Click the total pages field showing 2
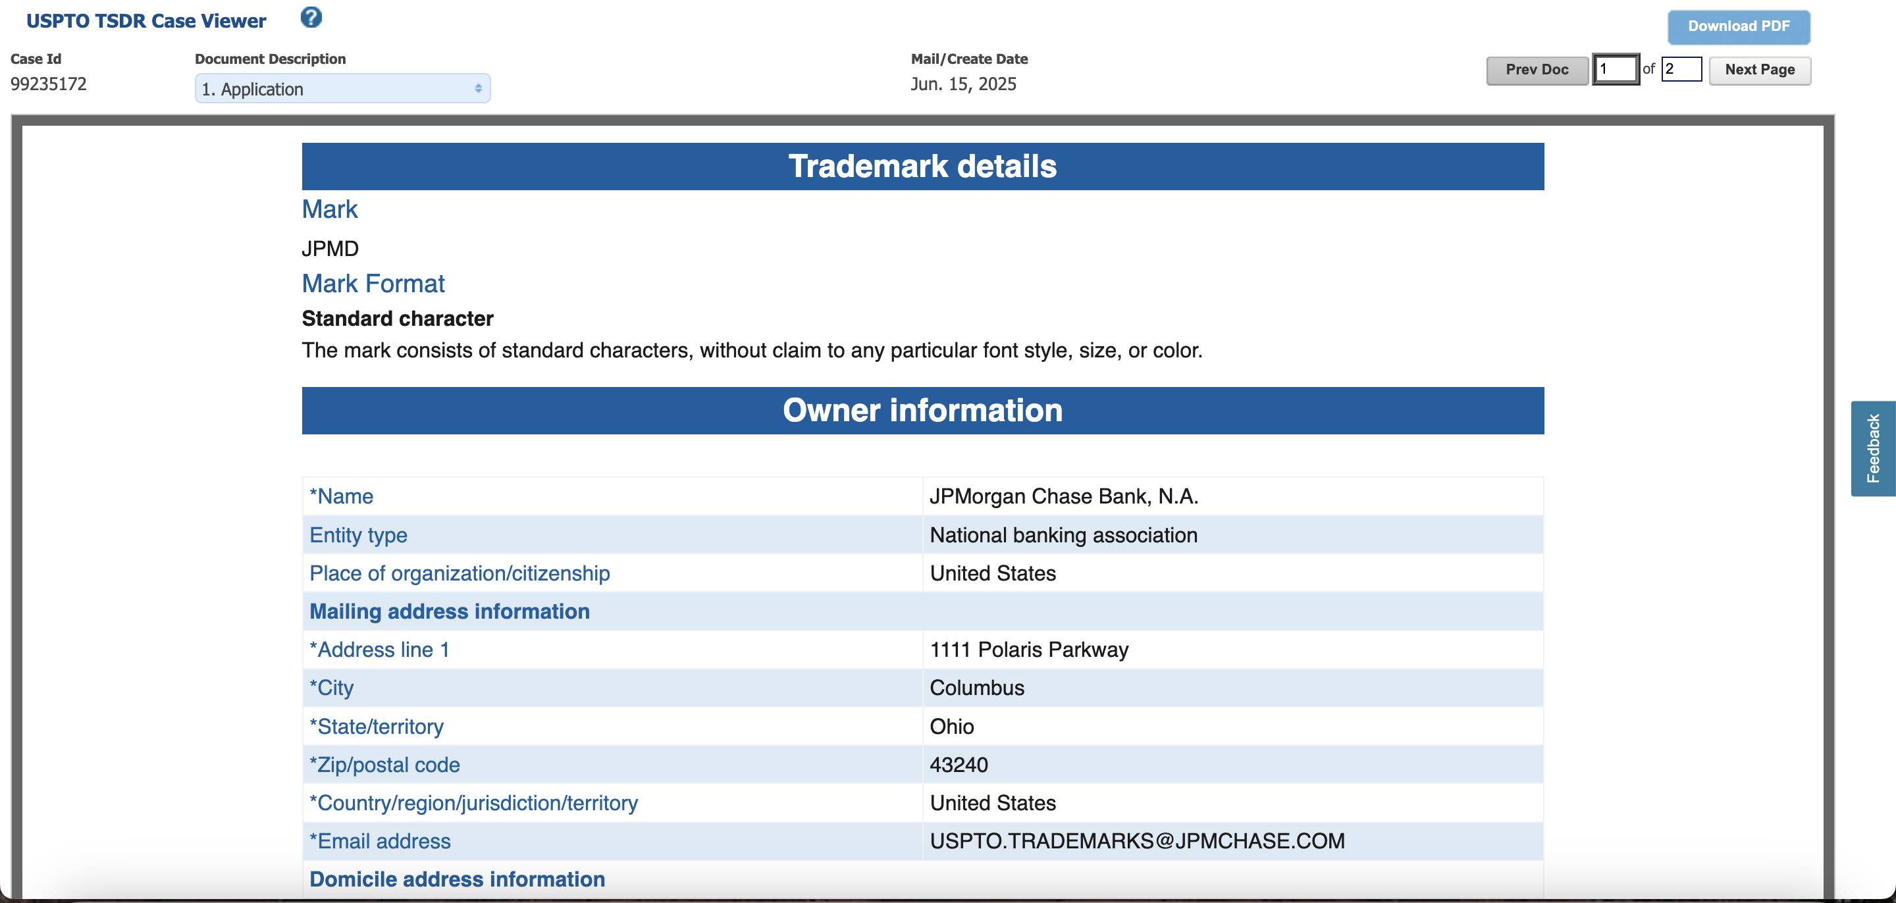The image size is (1896, 903). tap(1681, 69)
